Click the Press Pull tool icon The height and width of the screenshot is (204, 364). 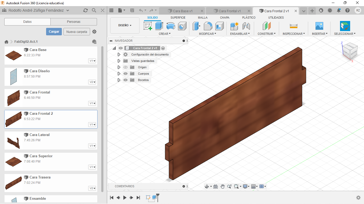coord(196,26)
